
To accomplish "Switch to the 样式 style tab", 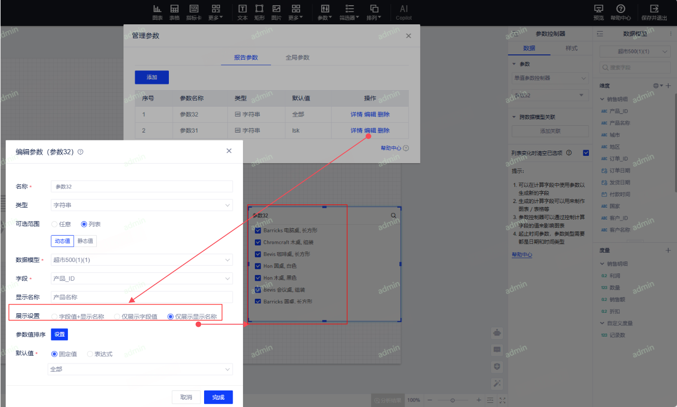I will pyautogui.click(x=571, y=48).
